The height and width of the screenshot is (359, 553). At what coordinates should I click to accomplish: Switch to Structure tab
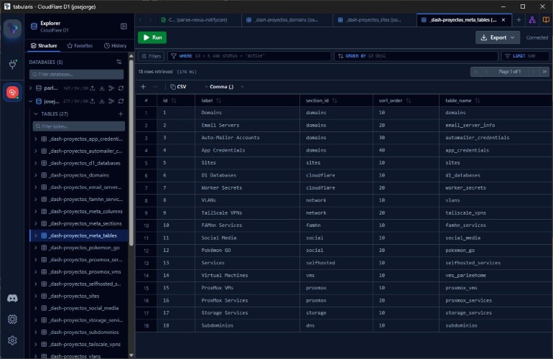tap(44, 45)
